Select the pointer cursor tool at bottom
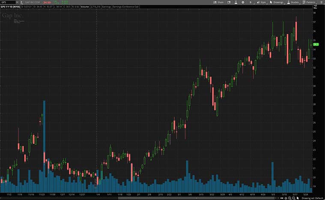 point(298,198)
